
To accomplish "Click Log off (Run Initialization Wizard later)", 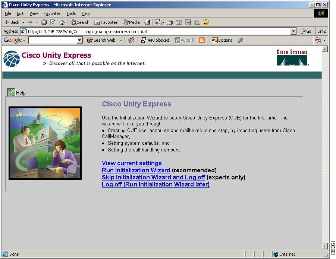I will coord(156,184).
